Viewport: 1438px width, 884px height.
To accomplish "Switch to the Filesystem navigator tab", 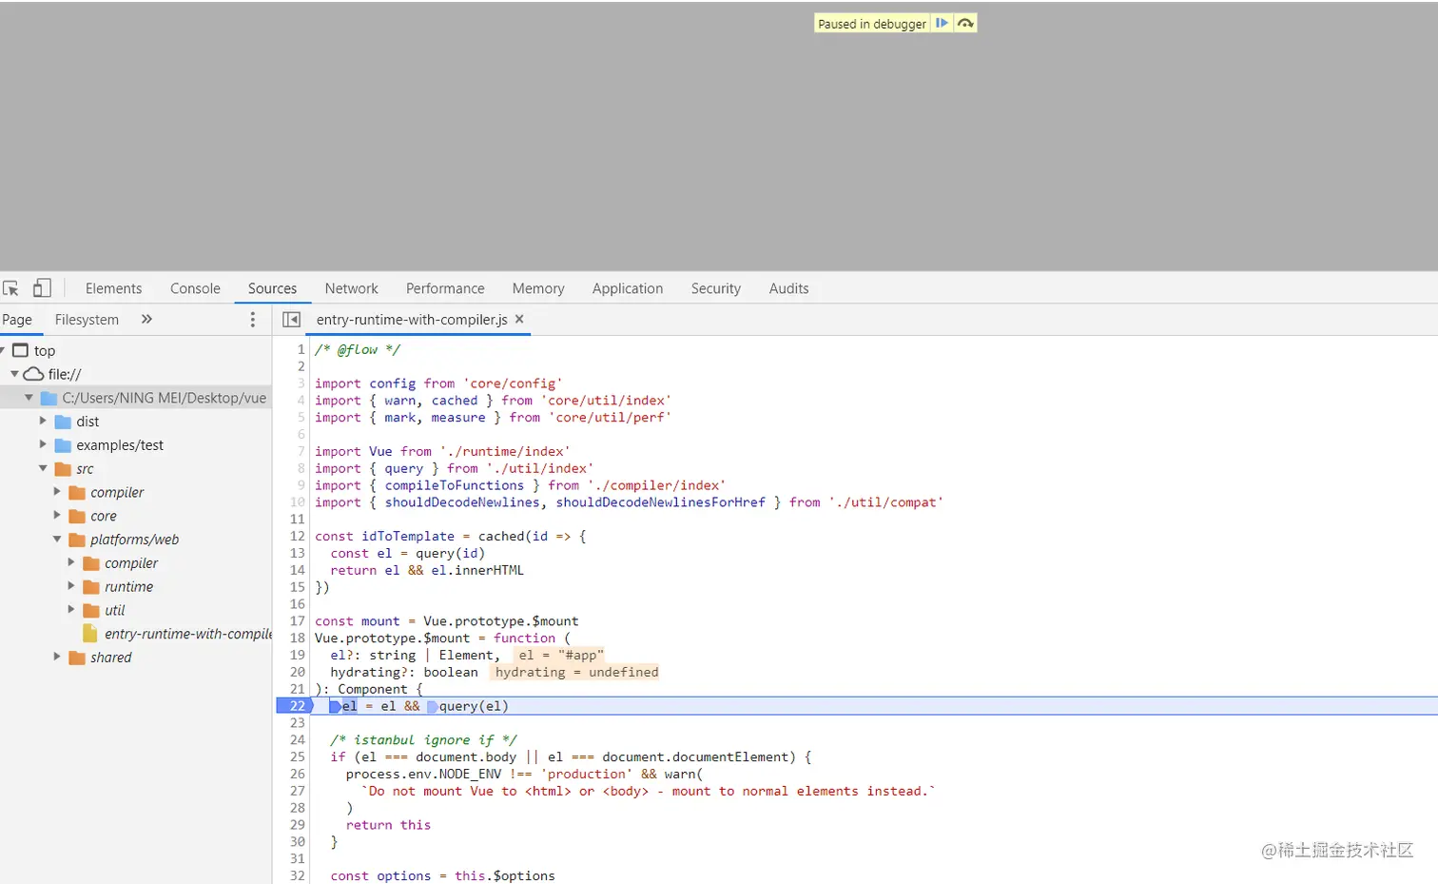I will tap(87, 320).
